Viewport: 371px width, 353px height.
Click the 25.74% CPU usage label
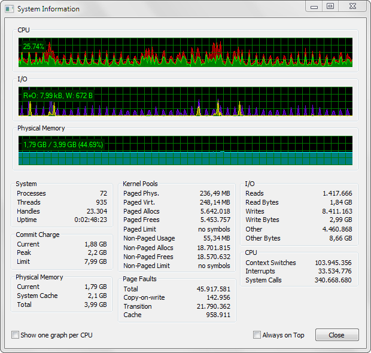34,47
